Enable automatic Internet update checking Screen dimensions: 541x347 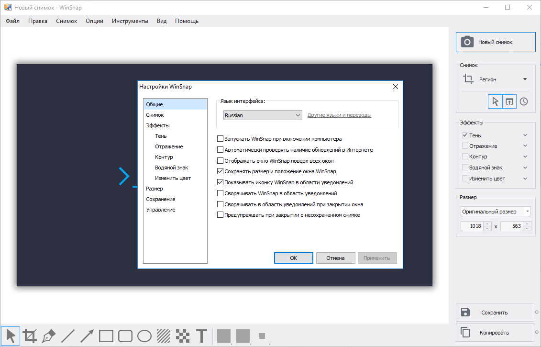click(x=220, y=150)
